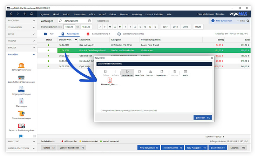Open the Stammdaten menu
Screen dimensions: 257x158
[79, 14]
